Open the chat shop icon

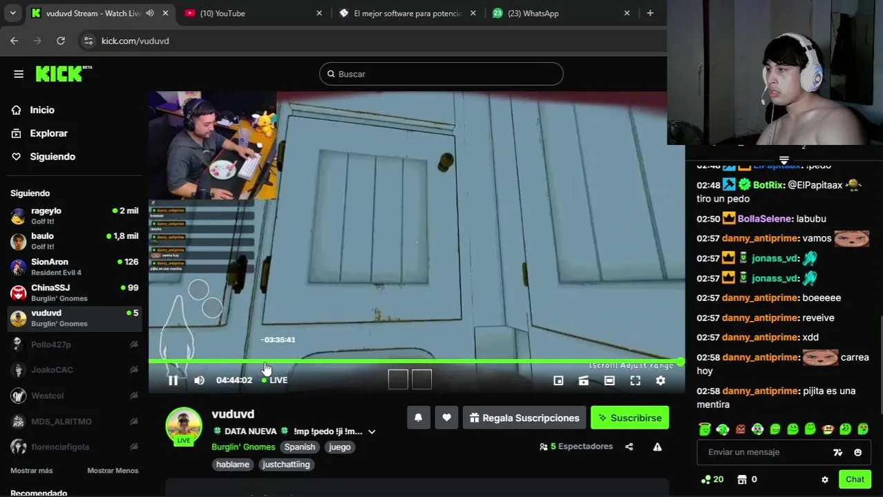742,479
